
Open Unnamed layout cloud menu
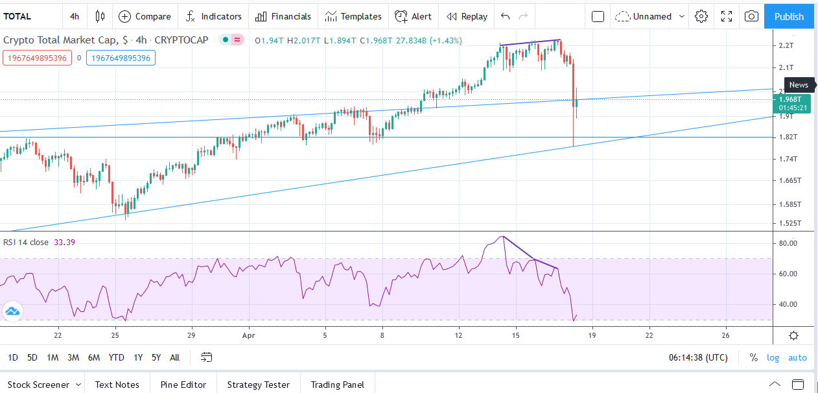coord(644,16)
